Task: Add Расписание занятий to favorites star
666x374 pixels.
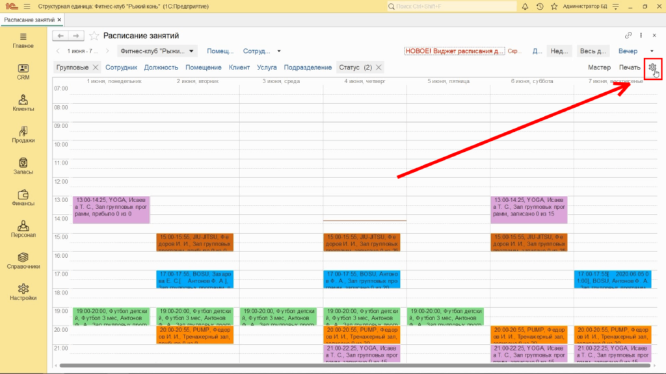Action: [x=94, y=36]
